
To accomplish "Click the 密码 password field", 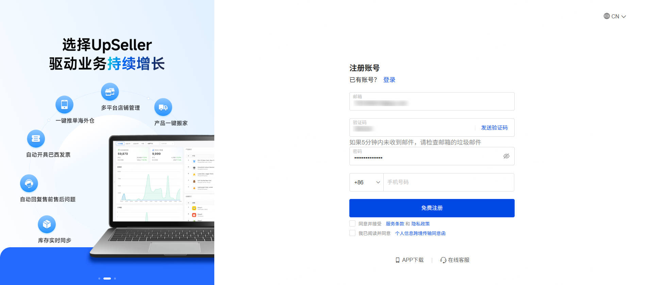I will (432, 156).
